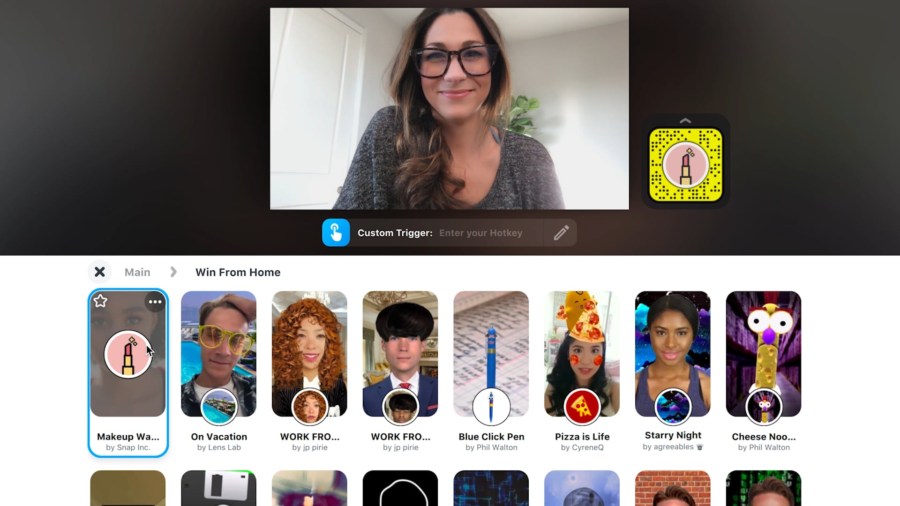Image resolution: width=900 pixels, height=506 pixels.
Task: Navigate back to Main category
Action: point(137,272)
